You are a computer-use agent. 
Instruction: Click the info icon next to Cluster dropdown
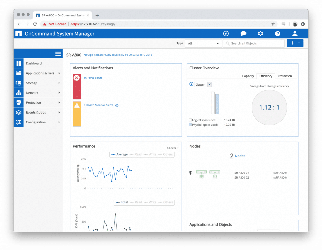click(191, 84)
